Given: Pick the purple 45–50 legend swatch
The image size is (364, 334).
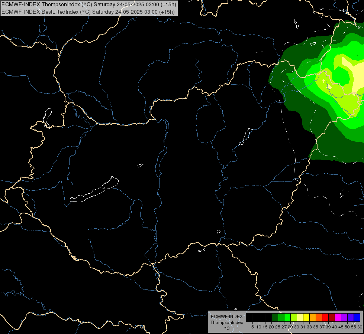Looking at the screenshot, I should click(344, 317).
